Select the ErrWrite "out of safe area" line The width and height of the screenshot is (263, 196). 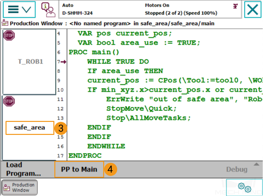click(x=184, y=99)
